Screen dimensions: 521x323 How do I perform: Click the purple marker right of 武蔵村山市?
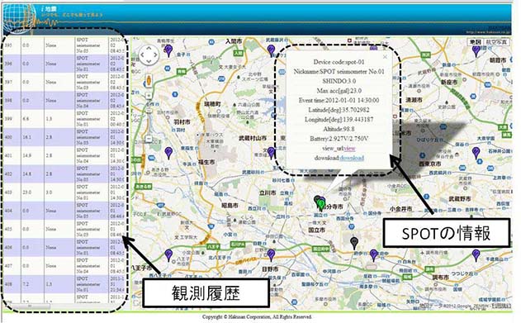click(271, 153)
